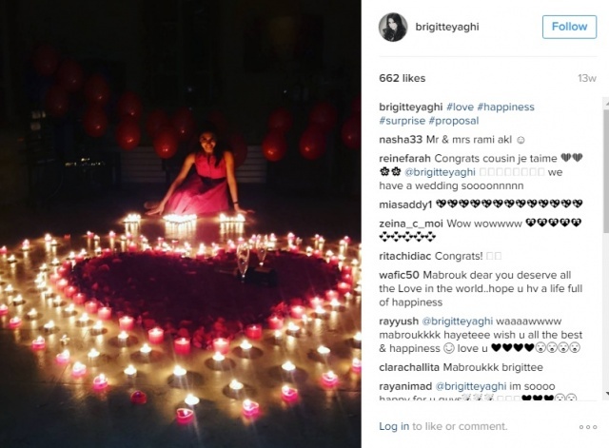The width and height of the screenshot is (609, 448).
Task: Click the 13w post timestamp
Action: [x=587, y=78]
